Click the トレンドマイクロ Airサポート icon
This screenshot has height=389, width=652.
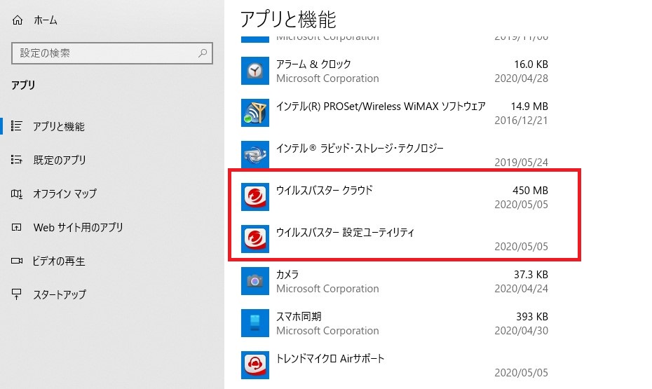[255, 365]
